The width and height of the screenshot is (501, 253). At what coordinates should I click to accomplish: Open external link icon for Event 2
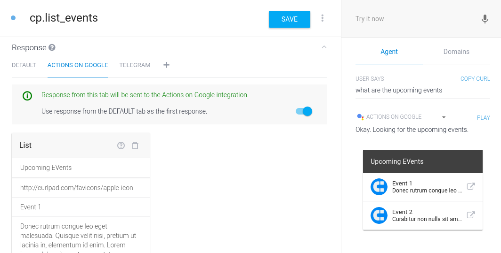[x=470, y=215]
